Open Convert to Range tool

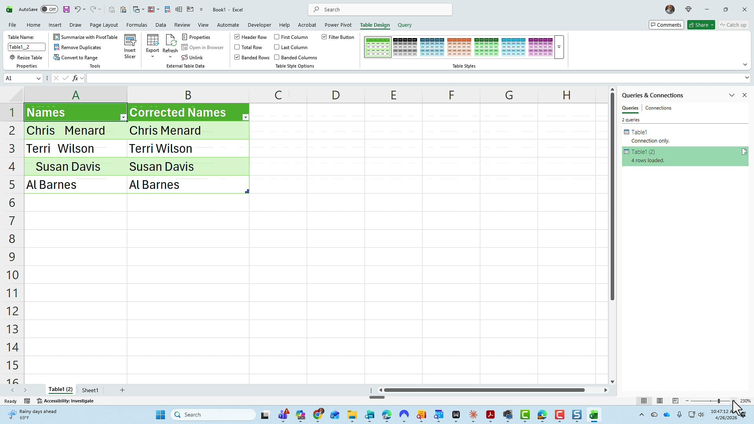coord(76,57)
